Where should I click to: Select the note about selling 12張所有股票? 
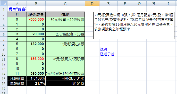65,73
